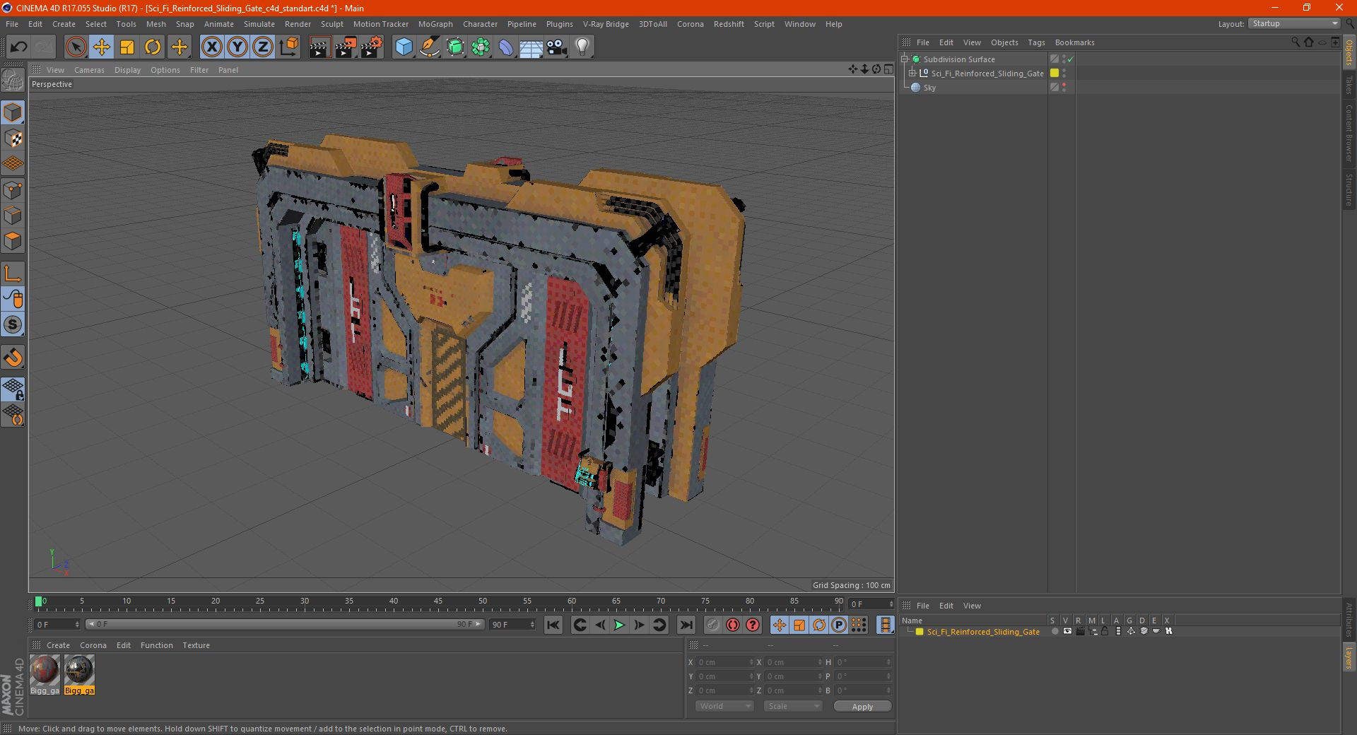
Task: Open the File menu
Action: coord(12,24)
